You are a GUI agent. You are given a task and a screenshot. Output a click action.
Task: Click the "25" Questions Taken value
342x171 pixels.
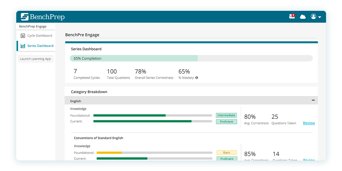(275, 117)
